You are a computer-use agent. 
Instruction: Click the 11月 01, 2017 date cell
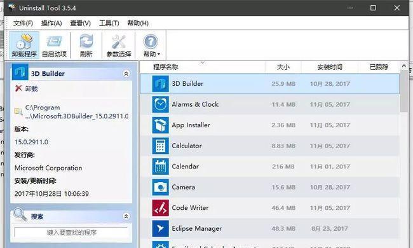coord(330,167)
